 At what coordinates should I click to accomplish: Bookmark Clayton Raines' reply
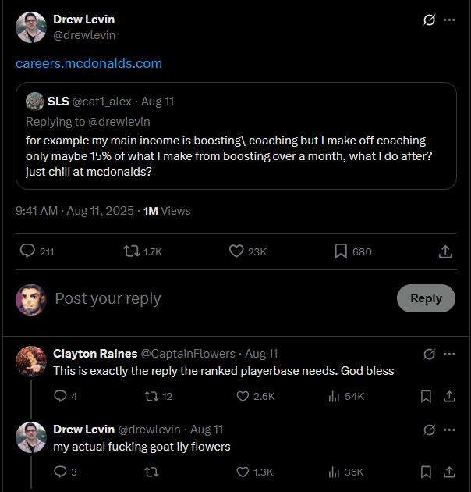[x=426, y=397]
